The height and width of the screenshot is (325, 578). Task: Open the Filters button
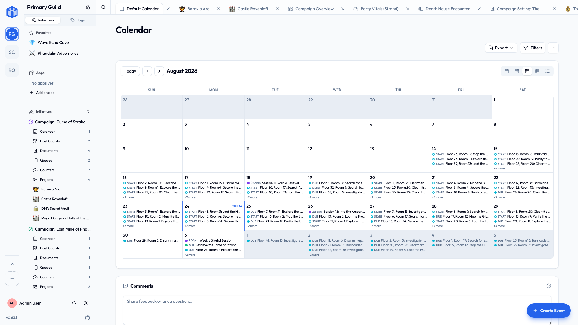tap(533, 48)
